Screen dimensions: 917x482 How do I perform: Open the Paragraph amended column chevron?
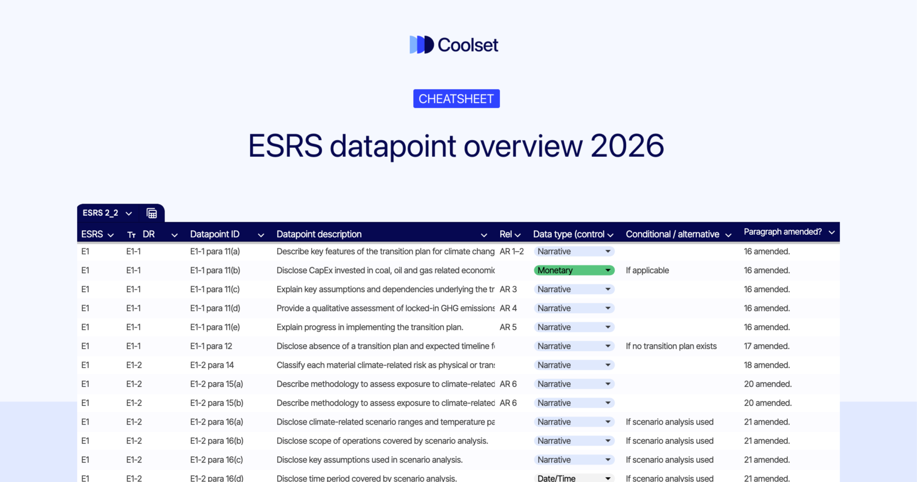tap(832, 232)
